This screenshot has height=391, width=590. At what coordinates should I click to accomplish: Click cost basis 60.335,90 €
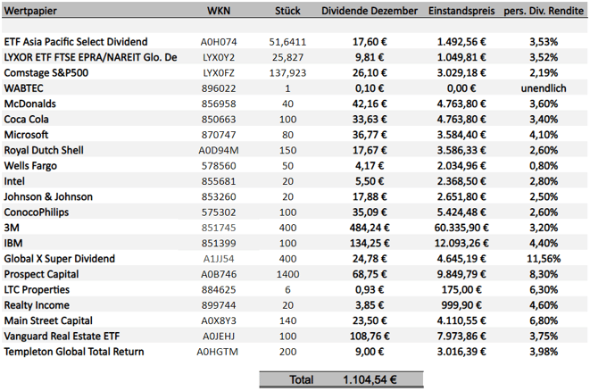[x=461, y=228]
